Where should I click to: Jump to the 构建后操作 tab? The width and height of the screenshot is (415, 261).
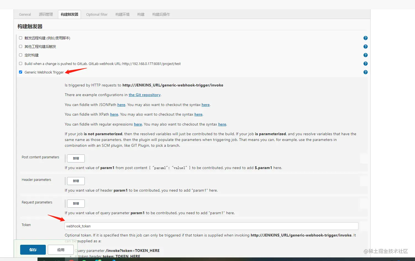pos(161,14)
